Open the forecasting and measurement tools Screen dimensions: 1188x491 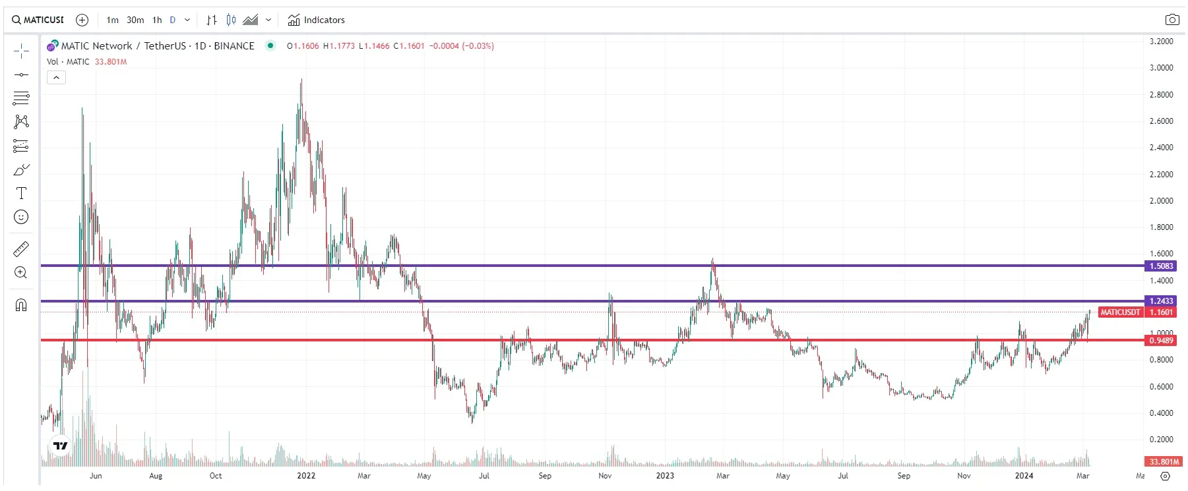click(21, 146)
